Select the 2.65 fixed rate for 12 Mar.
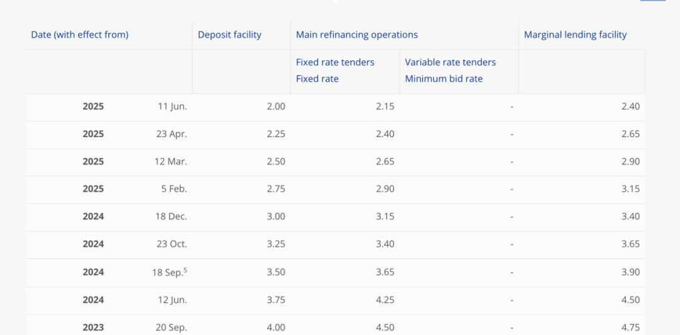 pos(385,162)
